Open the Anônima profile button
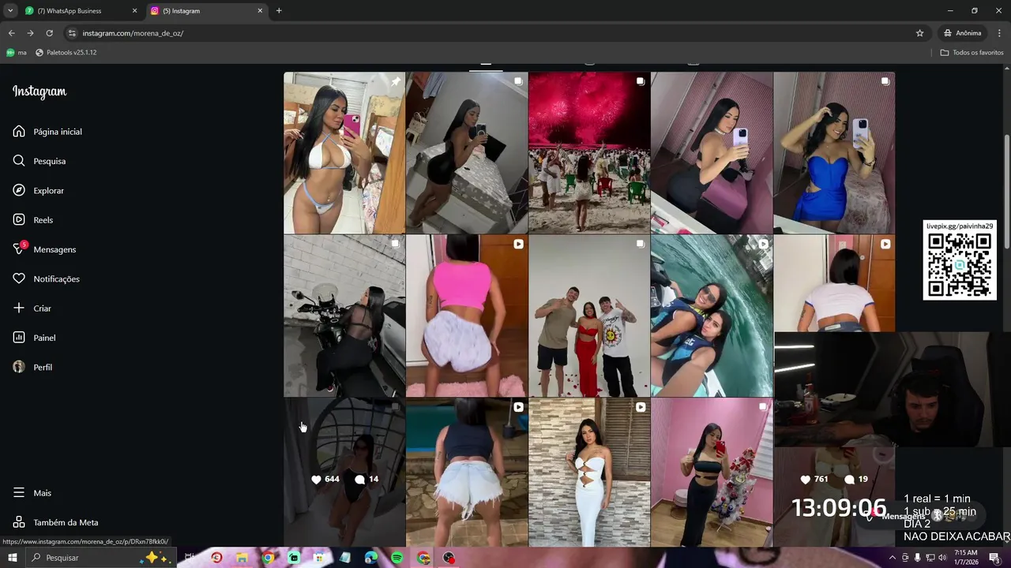 pyautogui.click(x=962, y=33)
